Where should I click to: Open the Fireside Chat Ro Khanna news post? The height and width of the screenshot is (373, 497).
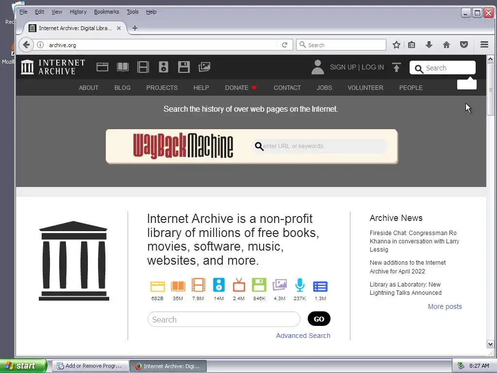[x=414, y=241]
